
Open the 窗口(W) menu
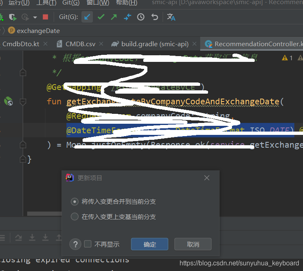(98, 3)
